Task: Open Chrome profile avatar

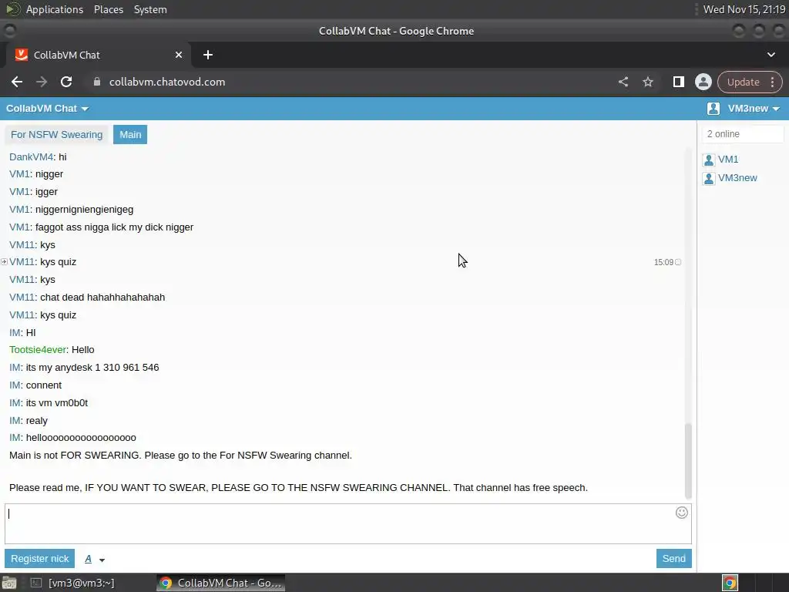Action: coord(703,82)
